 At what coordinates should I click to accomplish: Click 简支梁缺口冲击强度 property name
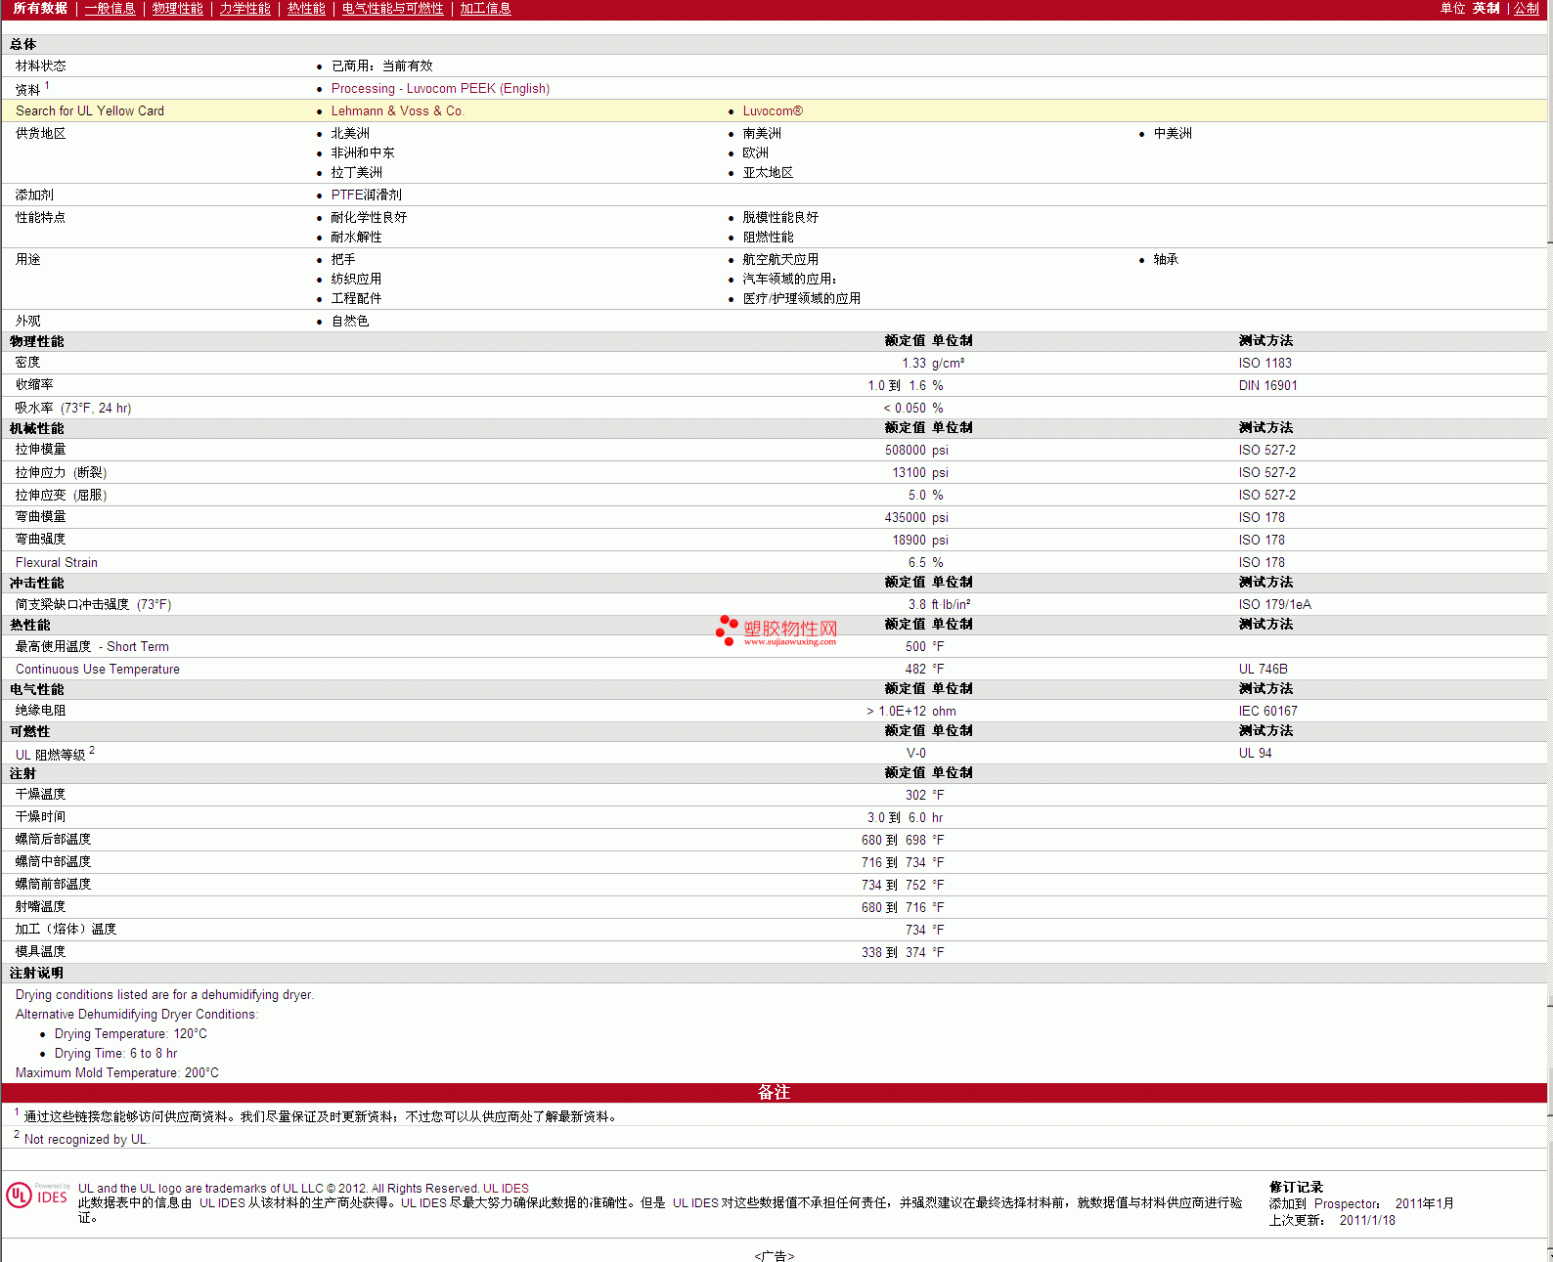click(x=93, y=605)
